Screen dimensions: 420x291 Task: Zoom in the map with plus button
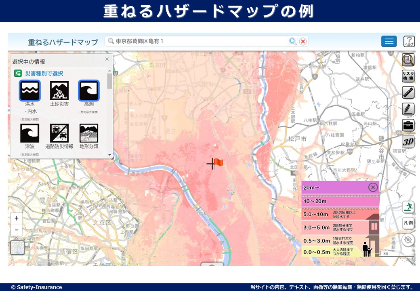click(x=17, y=218)
